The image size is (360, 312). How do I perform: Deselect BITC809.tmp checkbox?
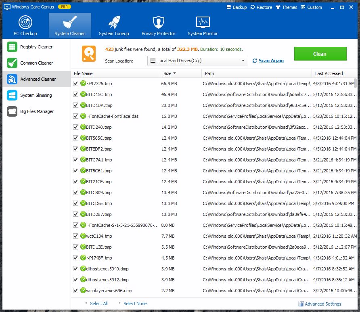pyautogui.click(x=75, y=193)
